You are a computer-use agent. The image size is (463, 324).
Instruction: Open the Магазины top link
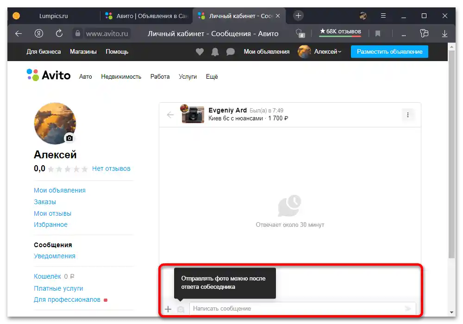83,52
